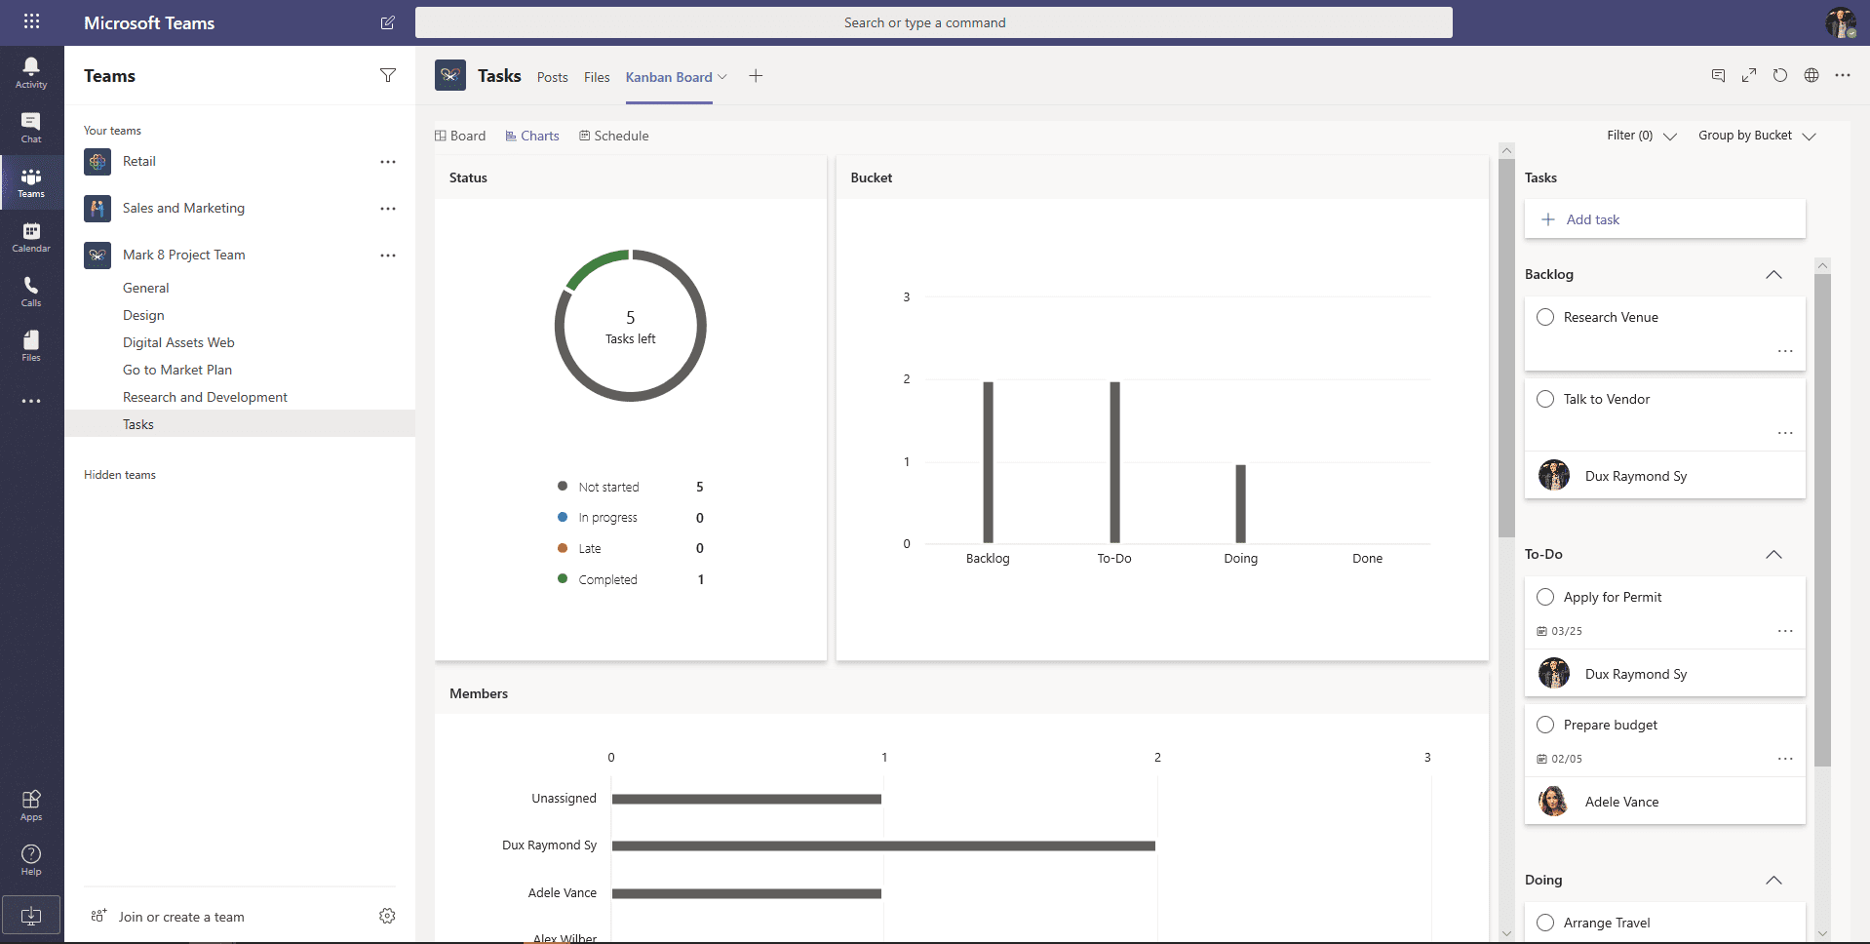Mark Talk to Vendor task complete
The height and width of the screenshot is (944, 1870).
click(x=1545, y=399)
